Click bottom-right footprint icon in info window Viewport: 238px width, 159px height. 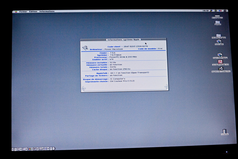coord(165,87)
